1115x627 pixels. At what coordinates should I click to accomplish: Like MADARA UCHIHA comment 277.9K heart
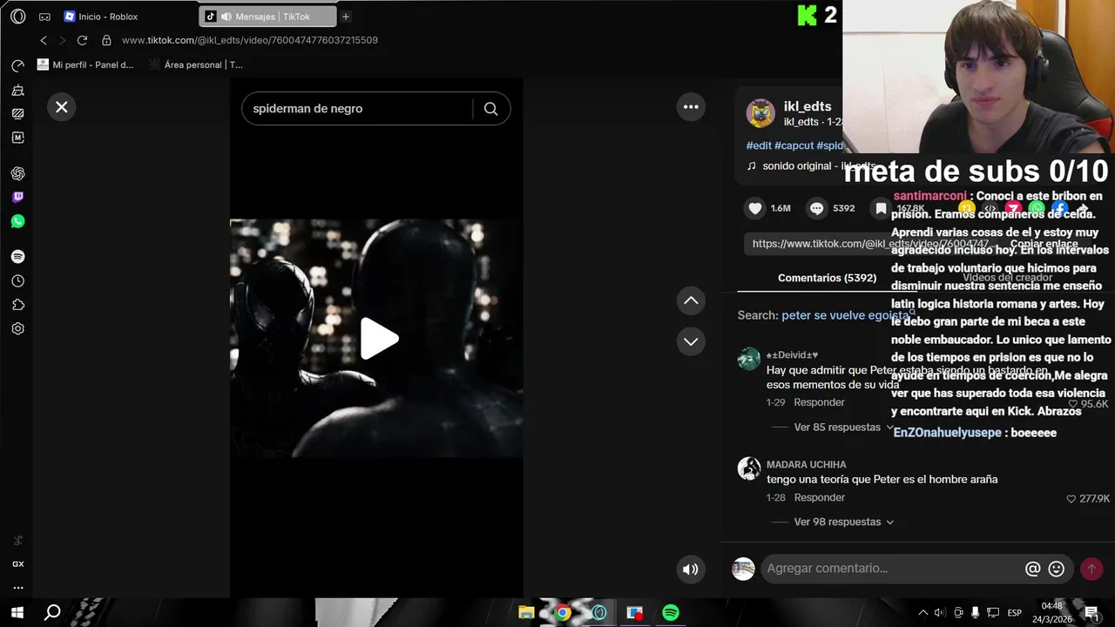(x=1071, y=499)
